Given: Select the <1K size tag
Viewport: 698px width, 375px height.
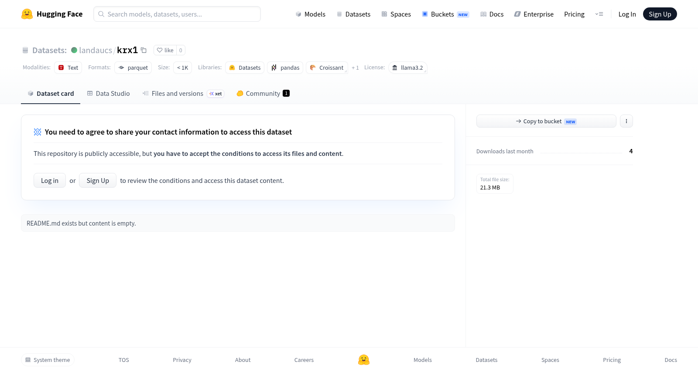Looking at the screenshot, I should [x=182, y=68].
